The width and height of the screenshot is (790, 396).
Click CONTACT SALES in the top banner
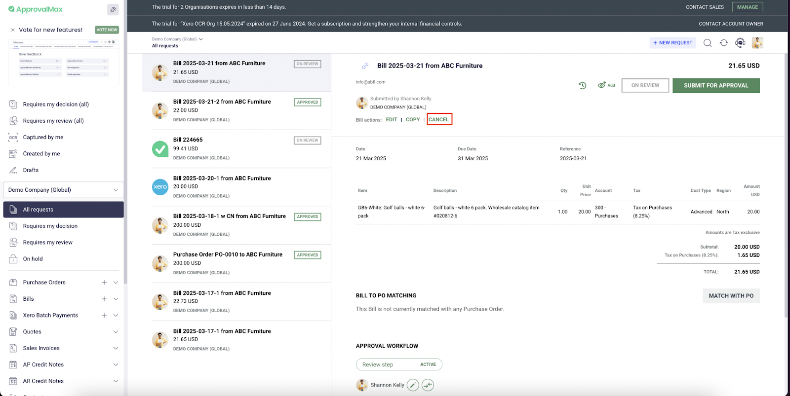[x=705, y=7]
